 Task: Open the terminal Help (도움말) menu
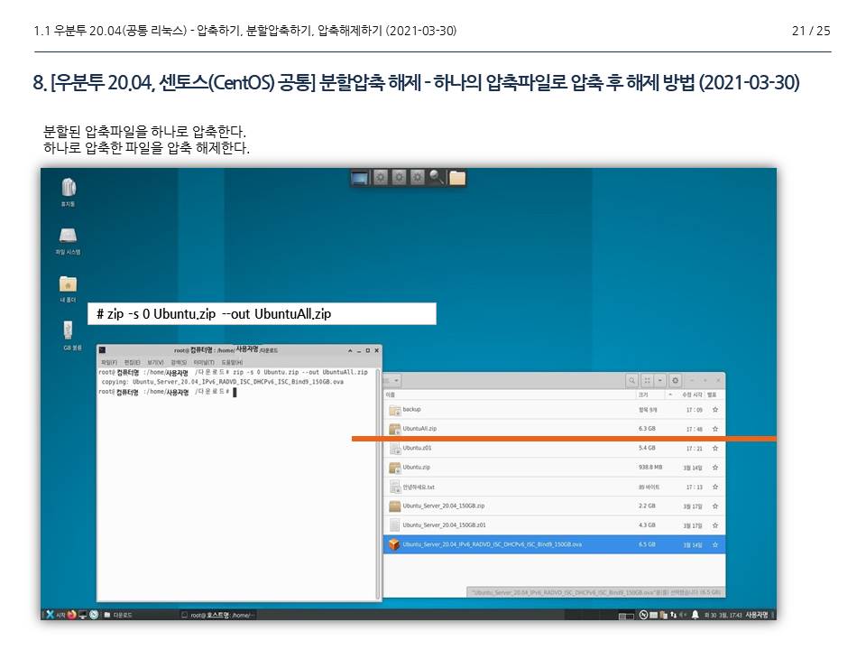[x=232, y=363]
